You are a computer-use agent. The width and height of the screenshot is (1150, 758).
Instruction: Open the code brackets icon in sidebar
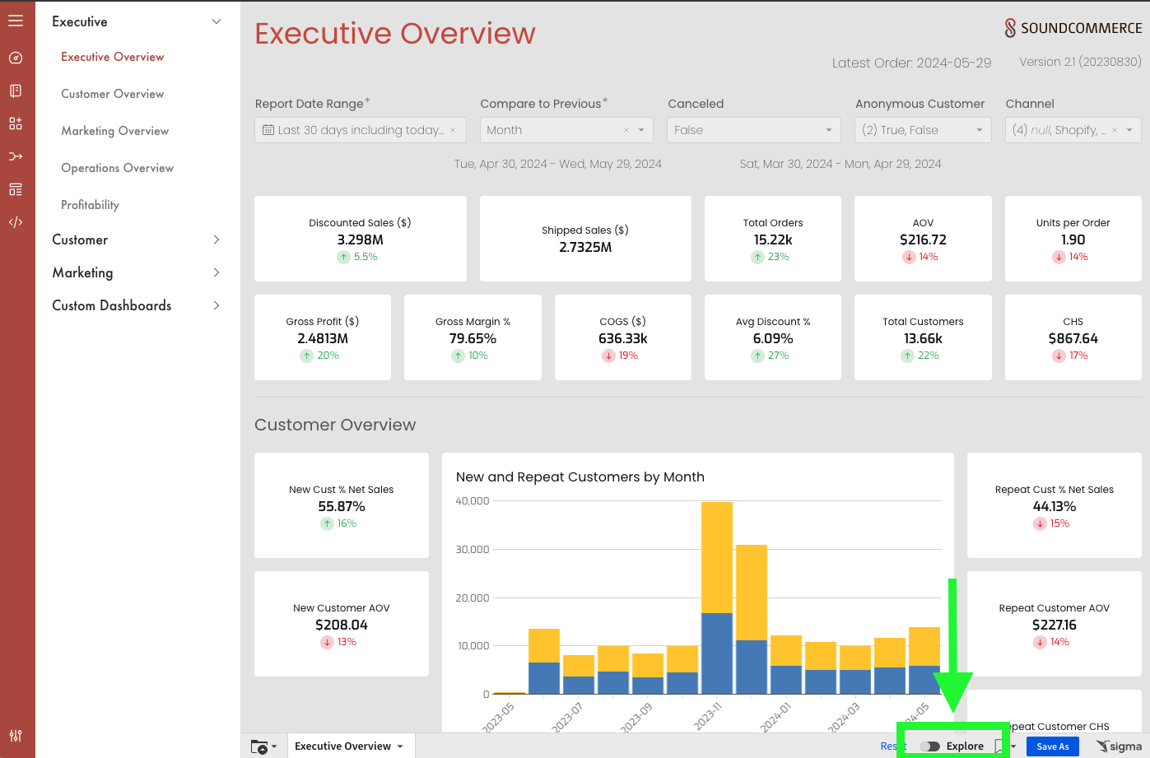point(16,222)
